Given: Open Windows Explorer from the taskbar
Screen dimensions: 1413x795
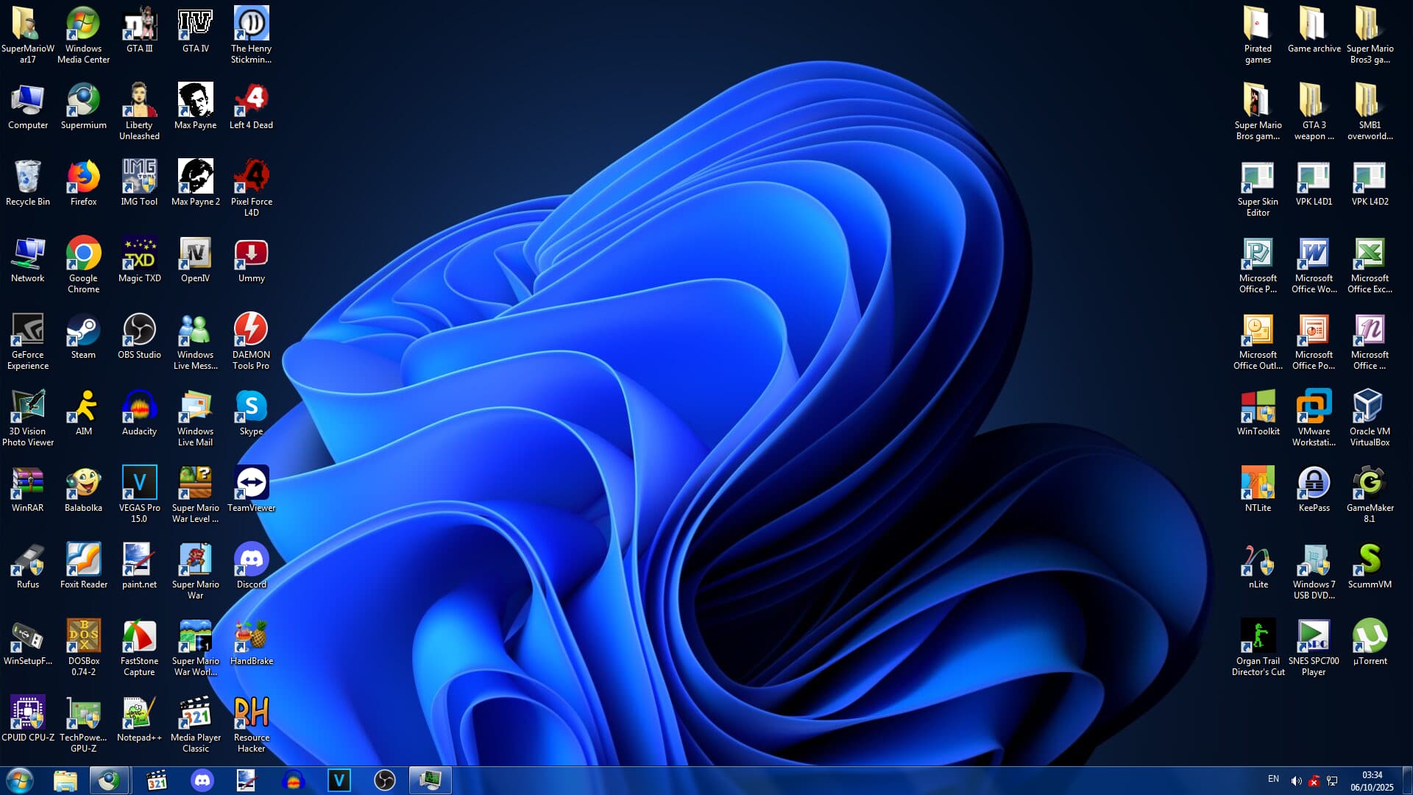Looking at the screenshot, I should 65,780.
